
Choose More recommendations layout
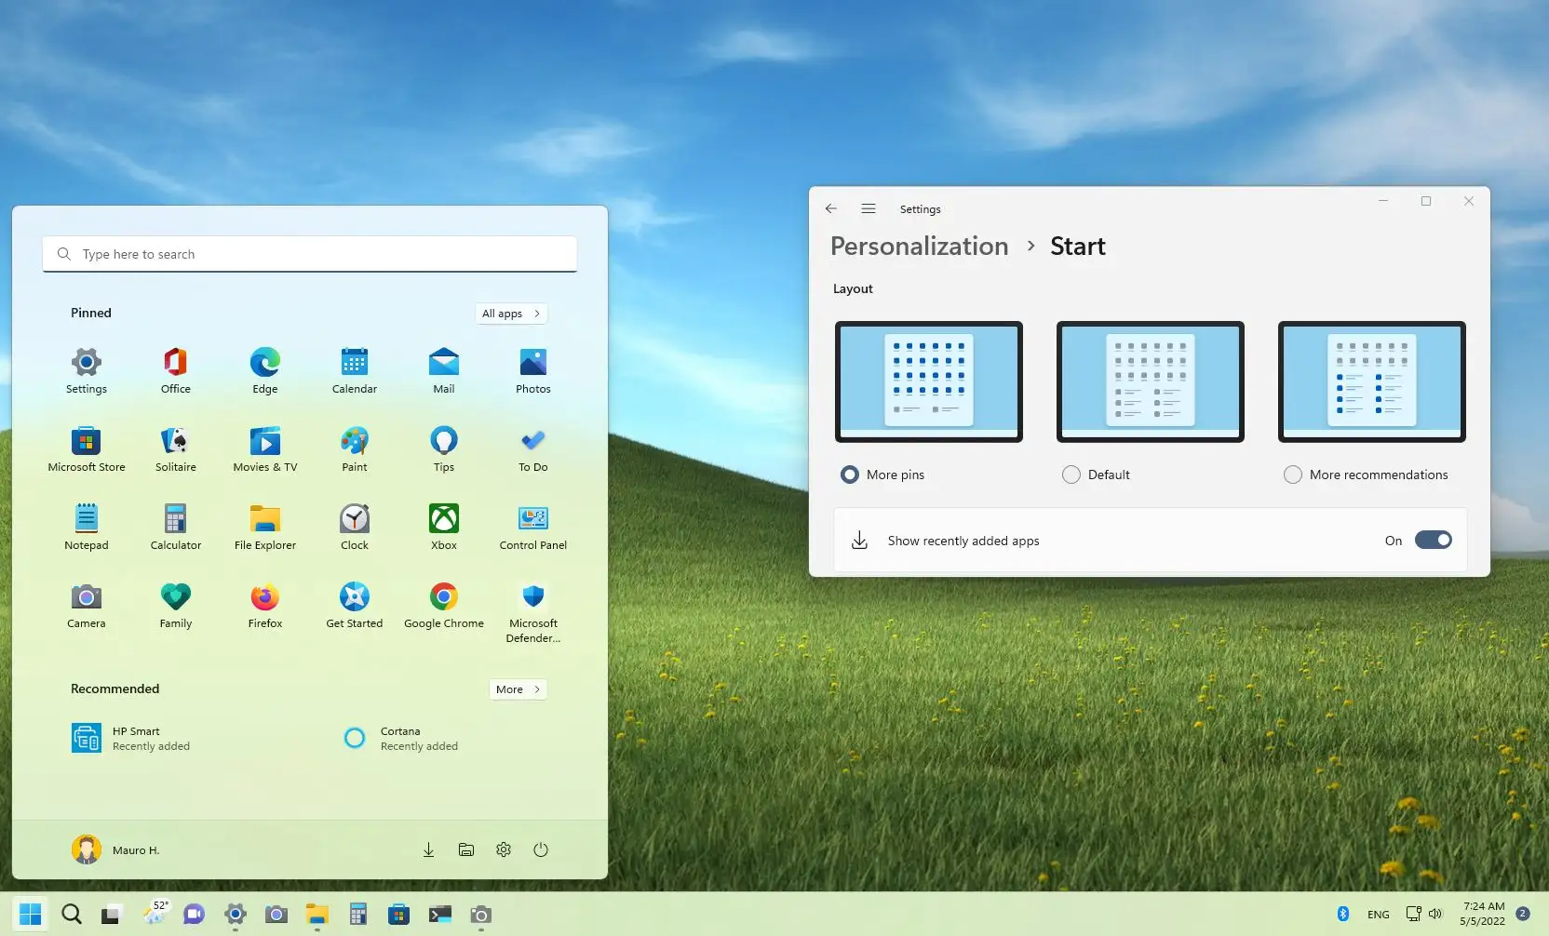pos(1293,475)
